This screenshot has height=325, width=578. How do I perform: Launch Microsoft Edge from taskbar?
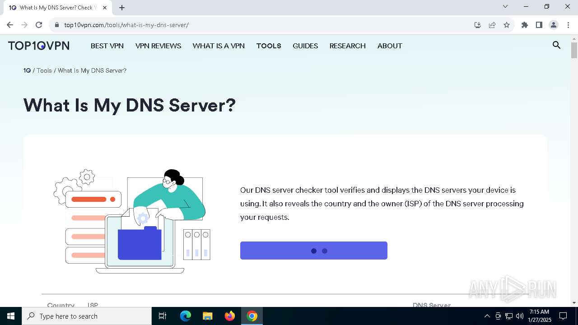click(x=186, y=316)
